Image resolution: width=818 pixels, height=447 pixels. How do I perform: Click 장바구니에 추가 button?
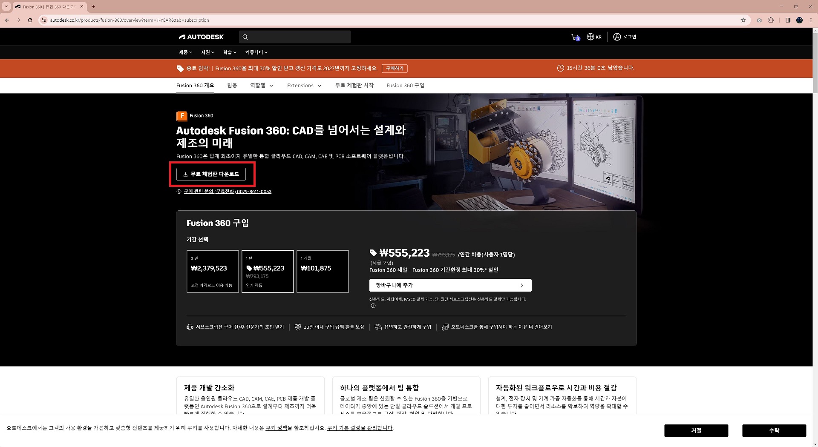[x=450, y=285]
